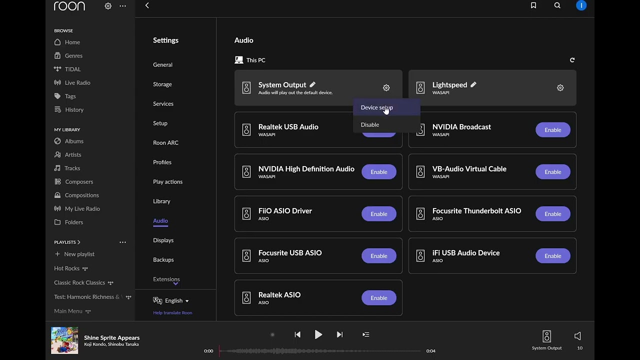This screenshot has height=360, width=640.
Task: Click the Realtek USB Audio speaker icon
Action: [246, 130]
